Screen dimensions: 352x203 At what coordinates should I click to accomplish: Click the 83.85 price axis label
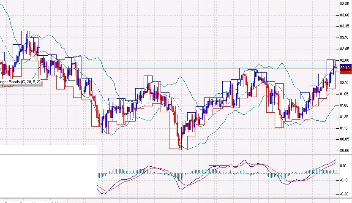(x=344, y=4)
